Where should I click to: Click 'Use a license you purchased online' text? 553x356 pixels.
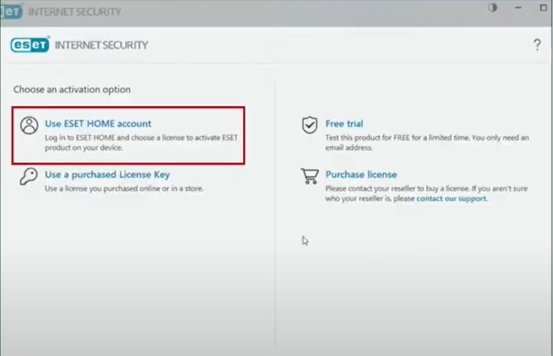click(x=124, y=189)
